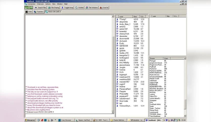Click the bird icon beside Kokkie
Image resolution: width=211 pixels, height=122 pixels.
click(117, 70)
